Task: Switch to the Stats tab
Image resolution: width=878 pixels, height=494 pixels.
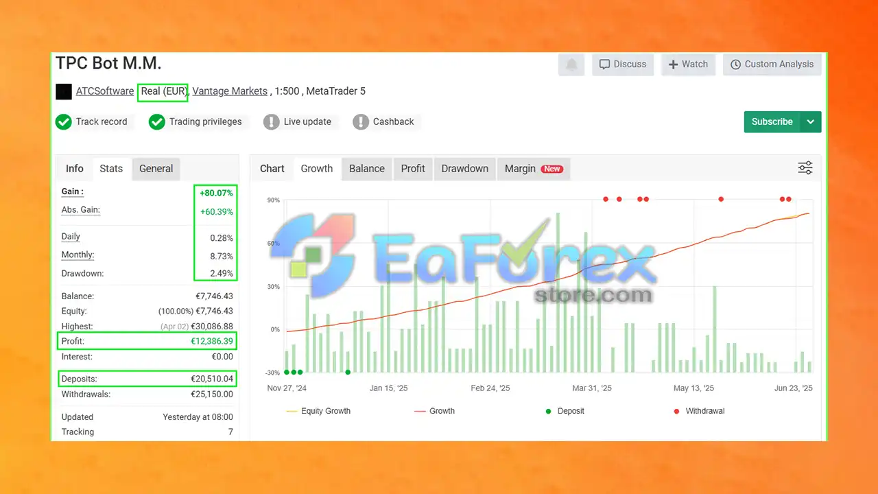Action: [111, 169]
